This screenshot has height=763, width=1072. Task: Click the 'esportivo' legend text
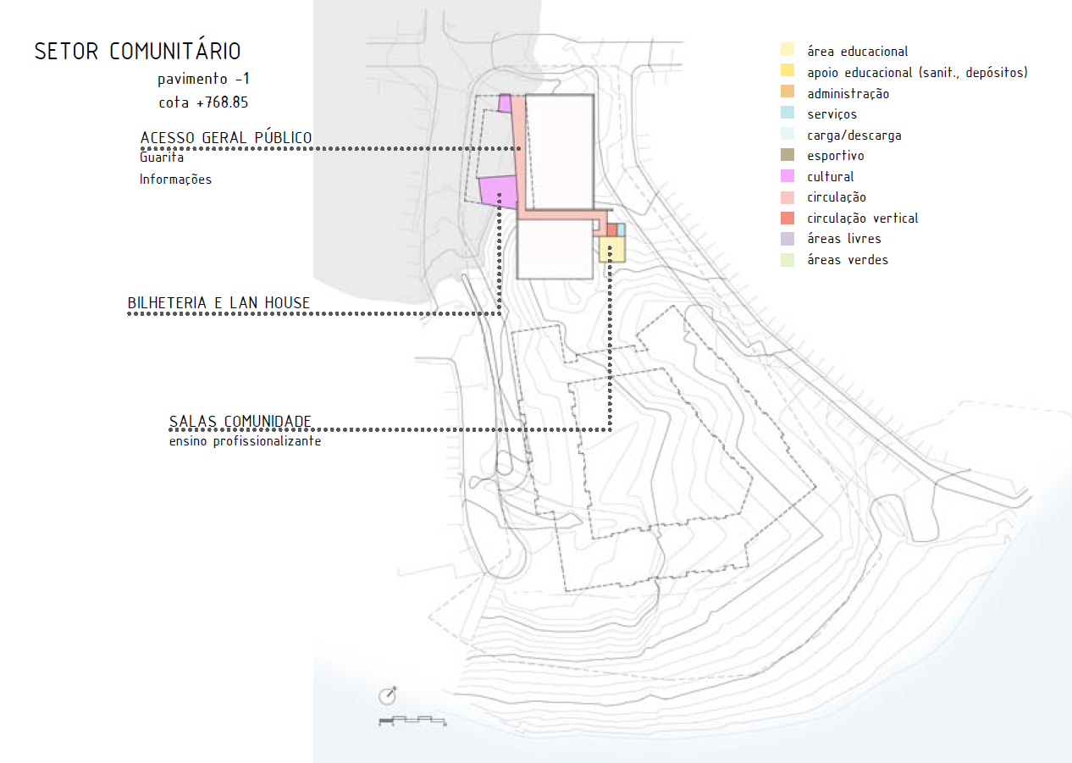click(836, 156)
